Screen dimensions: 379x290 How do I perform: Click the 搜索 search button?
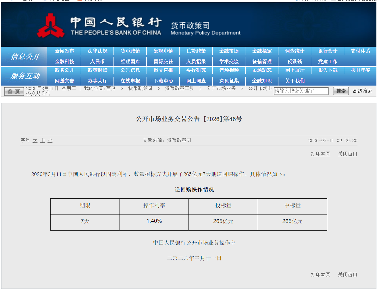(x=341, y=91)
